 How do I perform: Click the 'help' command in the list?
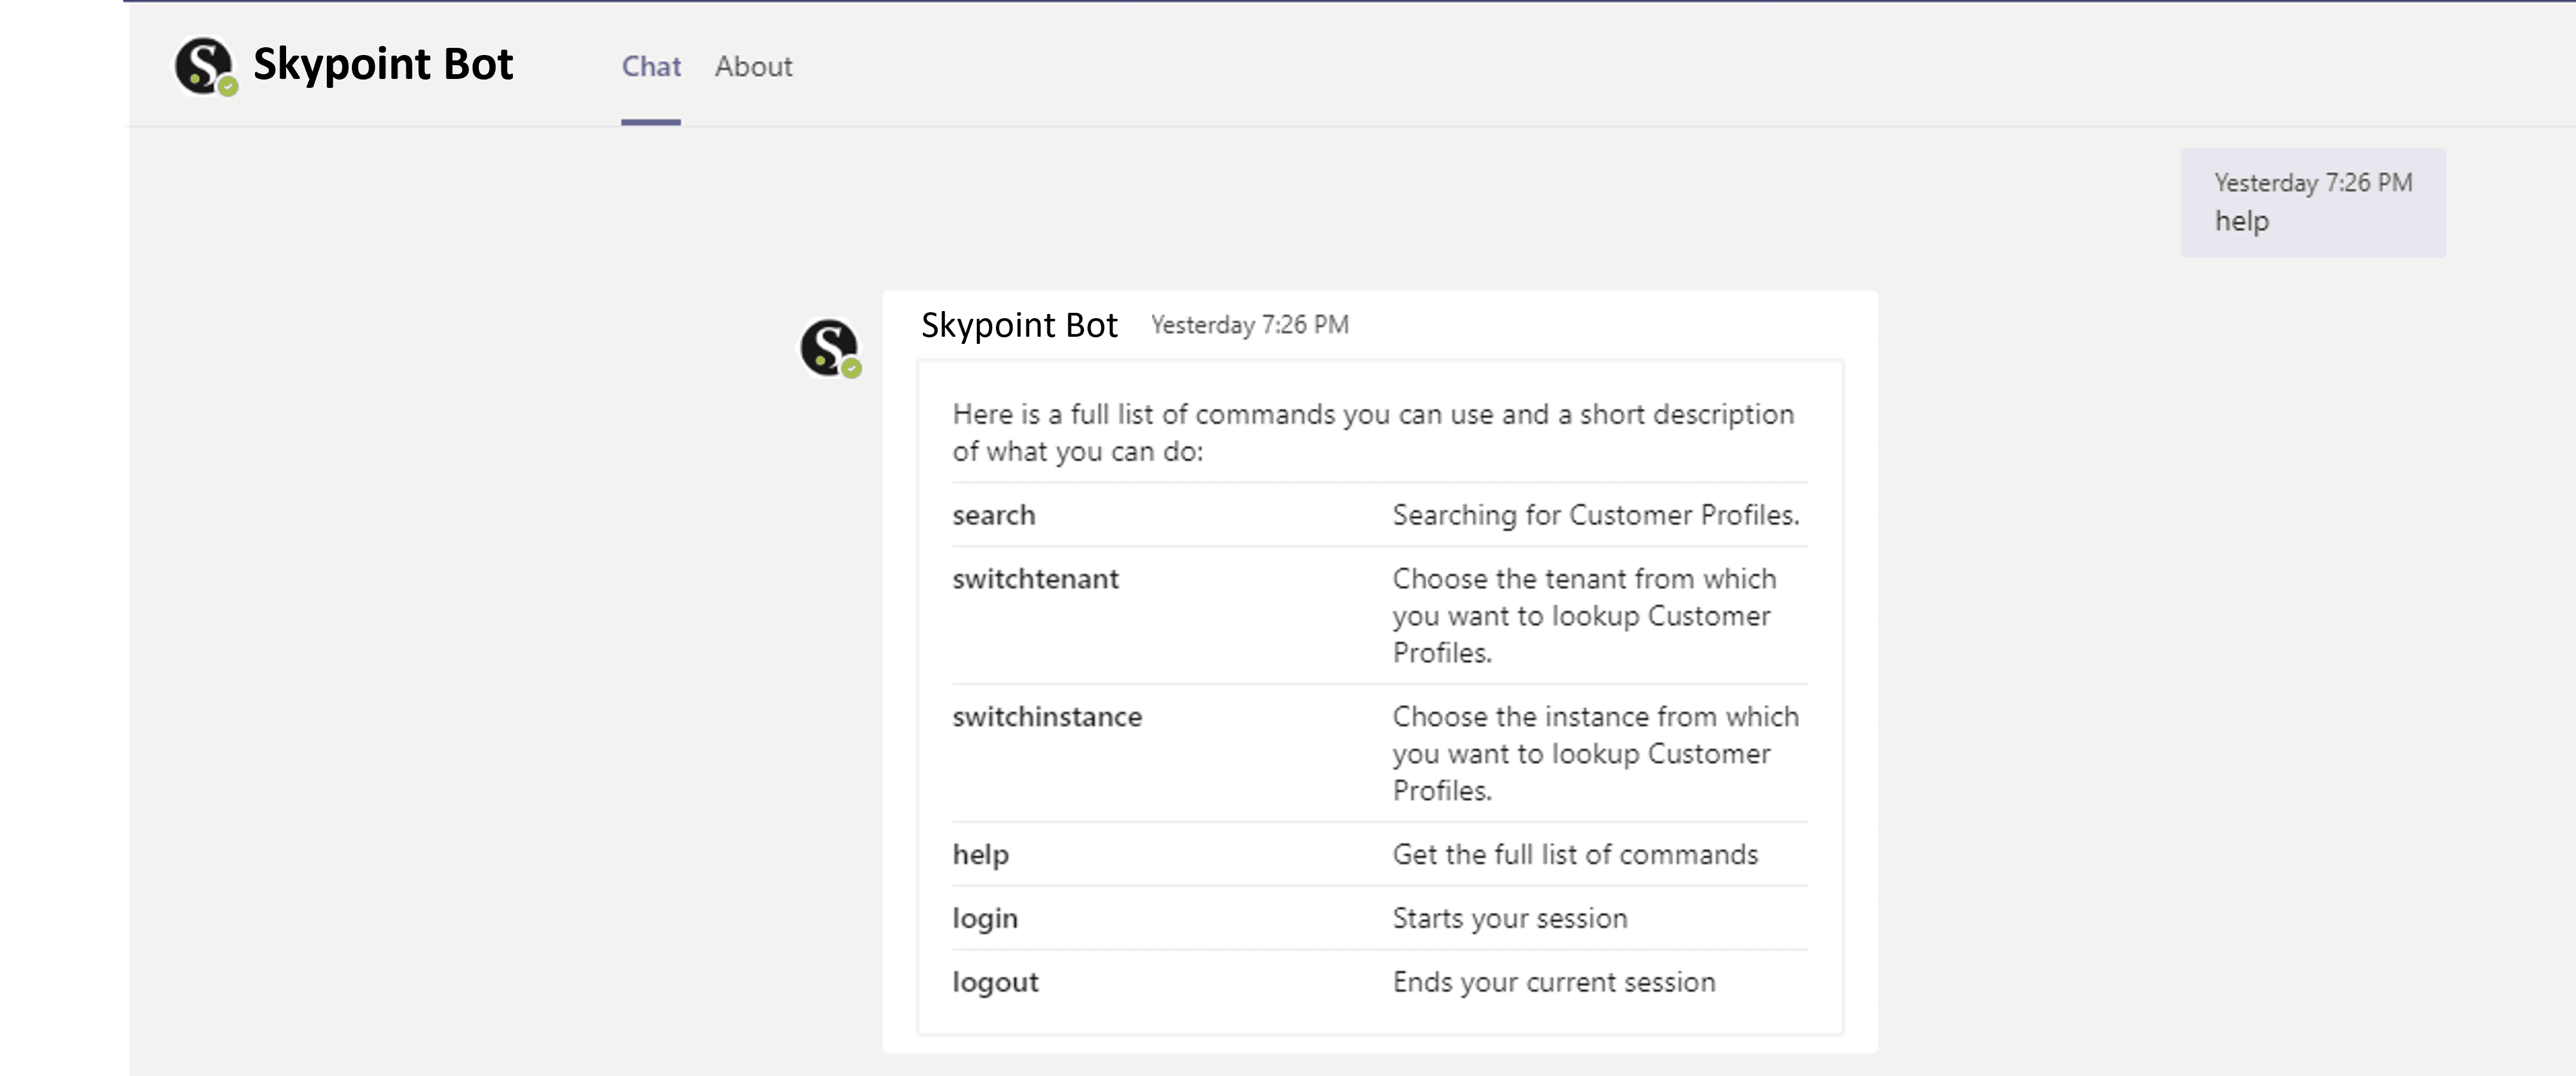[980, 855]
